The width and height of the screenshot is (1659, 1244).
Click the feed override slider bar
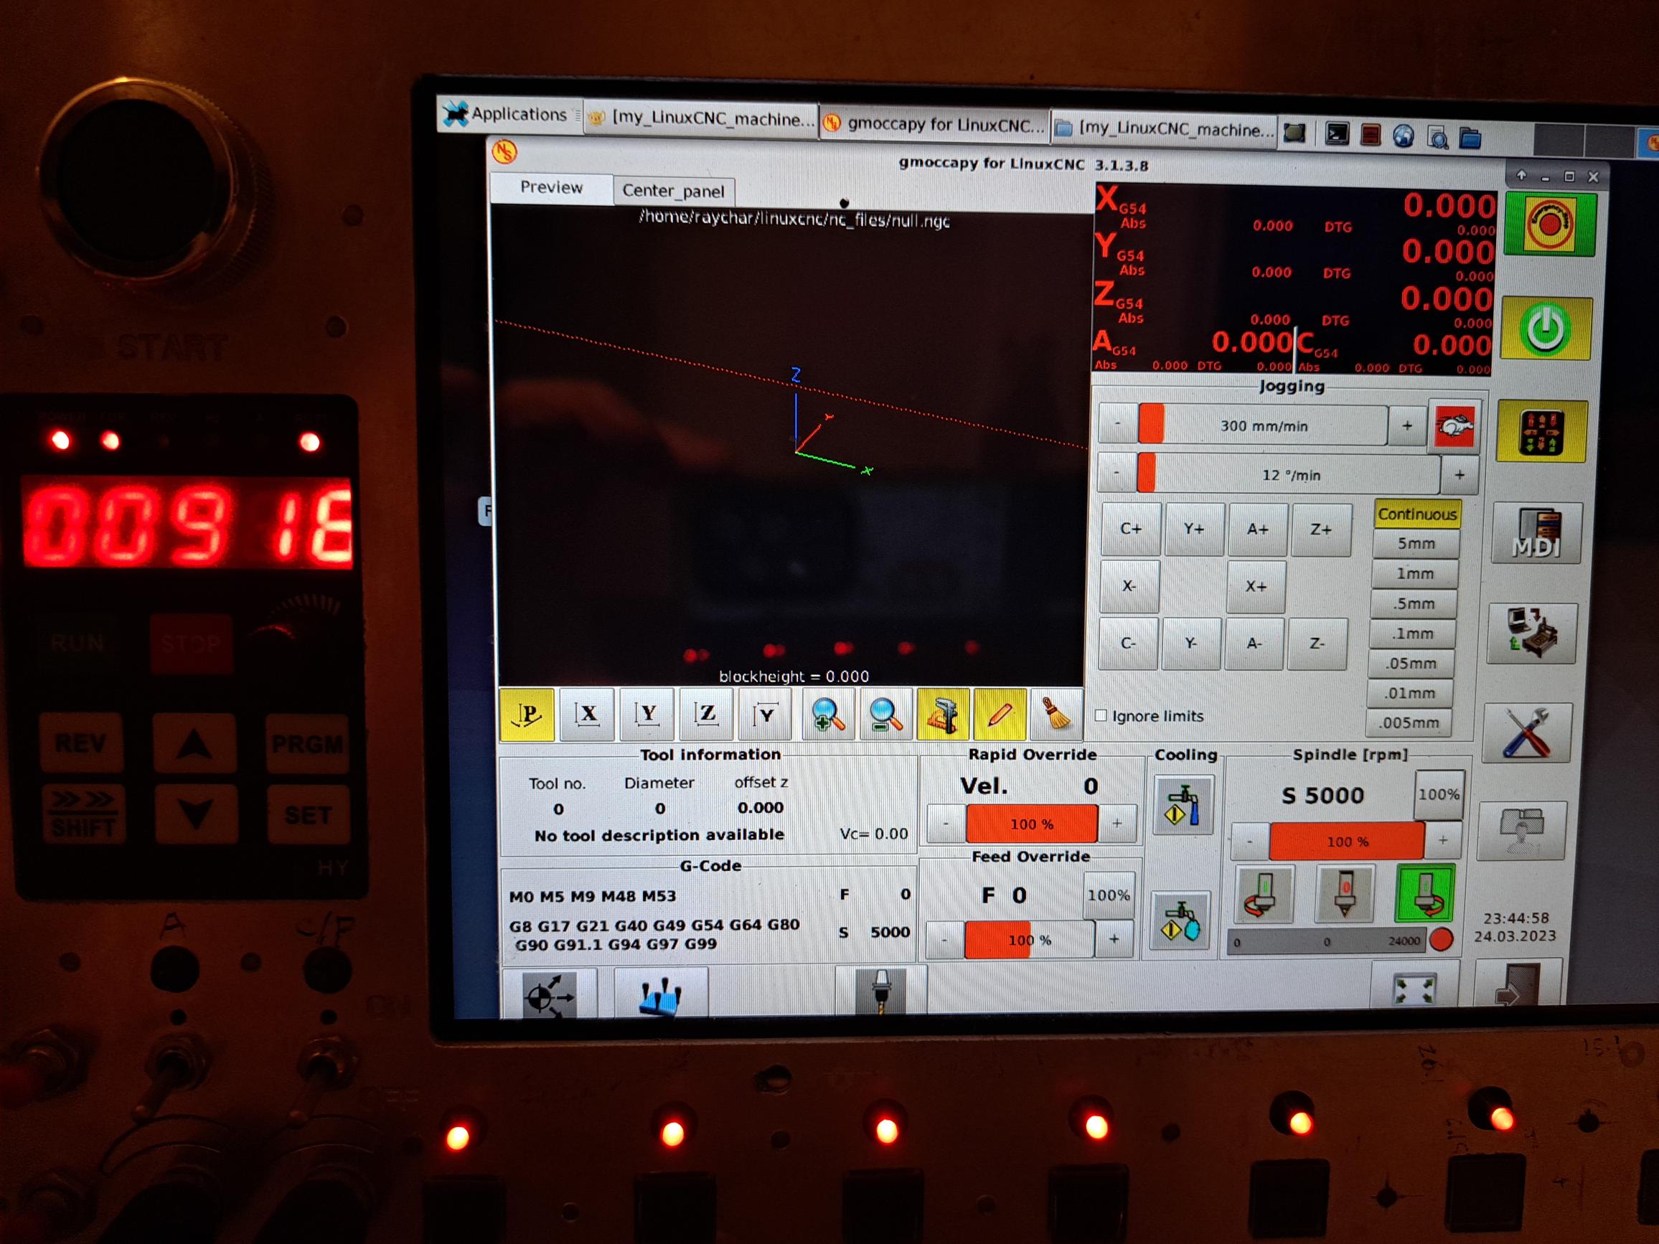pos(1029,940)
